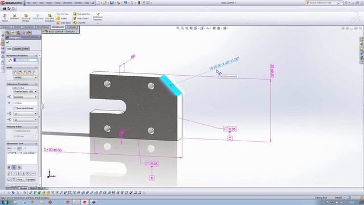Click the green OK checkmark in PropertyManager
This screenshot has width=364, height=205.
click(x=7, y=42)
